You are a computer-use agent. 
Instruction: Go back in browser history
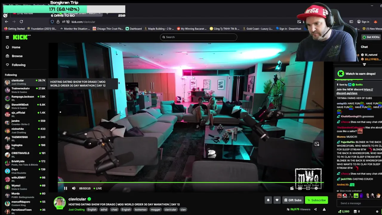click(7, 21)
